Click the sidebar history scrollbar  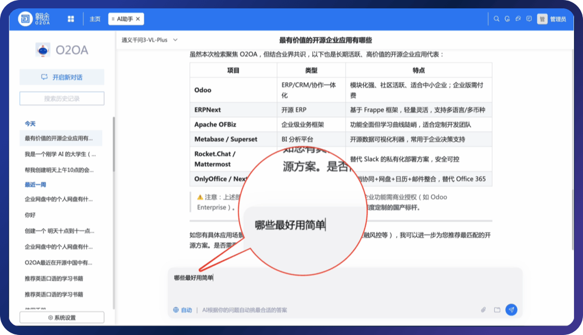(113, 145)
